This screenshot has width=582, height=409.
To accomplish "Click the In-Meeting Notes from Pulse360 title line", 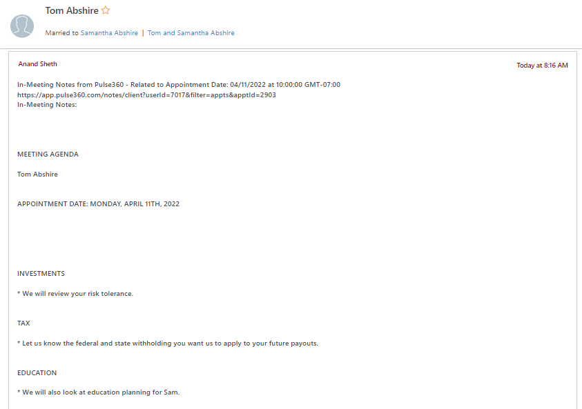I will coord(179,85).
